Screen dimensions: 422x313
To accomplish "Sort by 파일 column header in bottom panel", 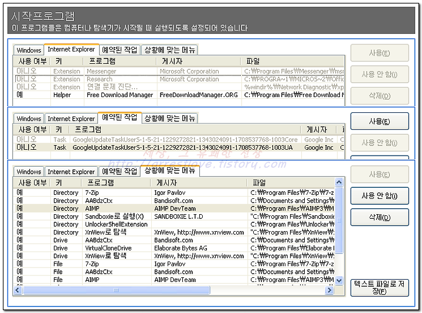I will 291,183.
